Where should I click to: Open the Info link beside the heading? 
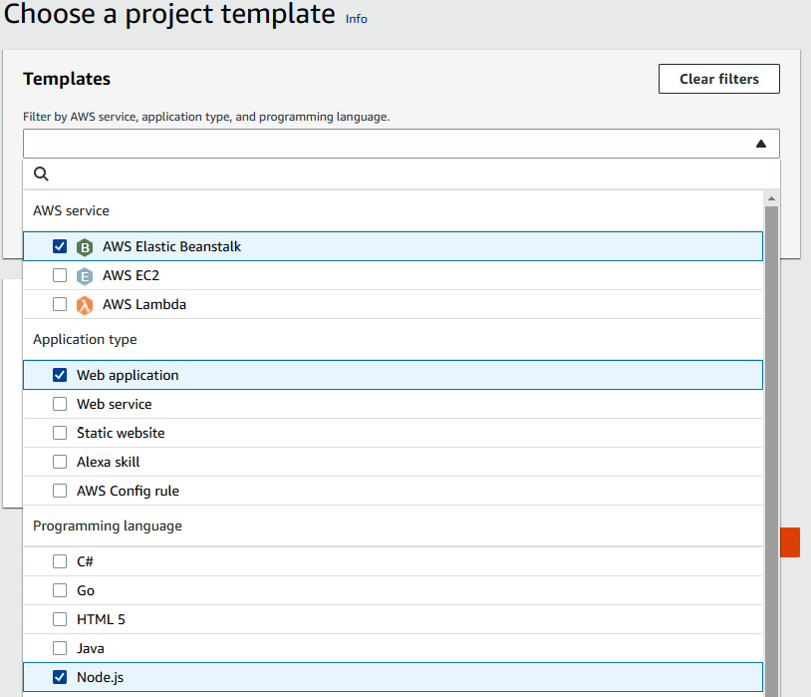[x=357, y=19]
